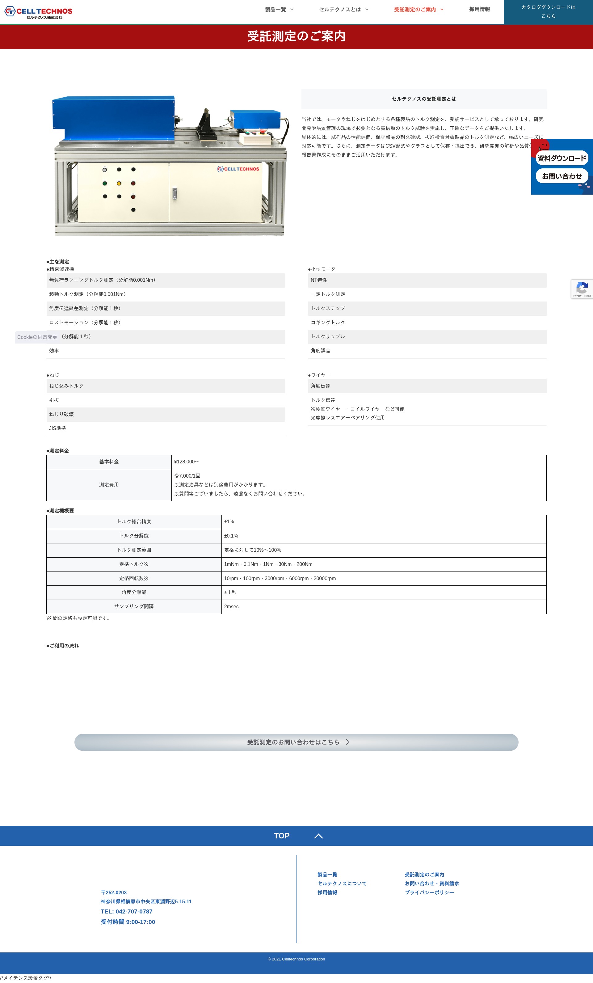Click the reCAPTCHA badge icon

pyautogui.click(x=582, y=289)
